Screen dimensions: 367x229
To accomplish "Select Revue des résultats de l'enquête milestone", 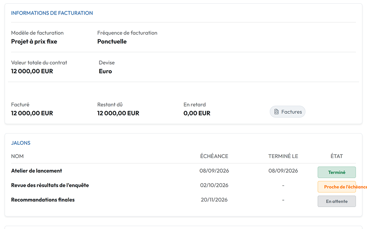I will (x=50, y=185).
